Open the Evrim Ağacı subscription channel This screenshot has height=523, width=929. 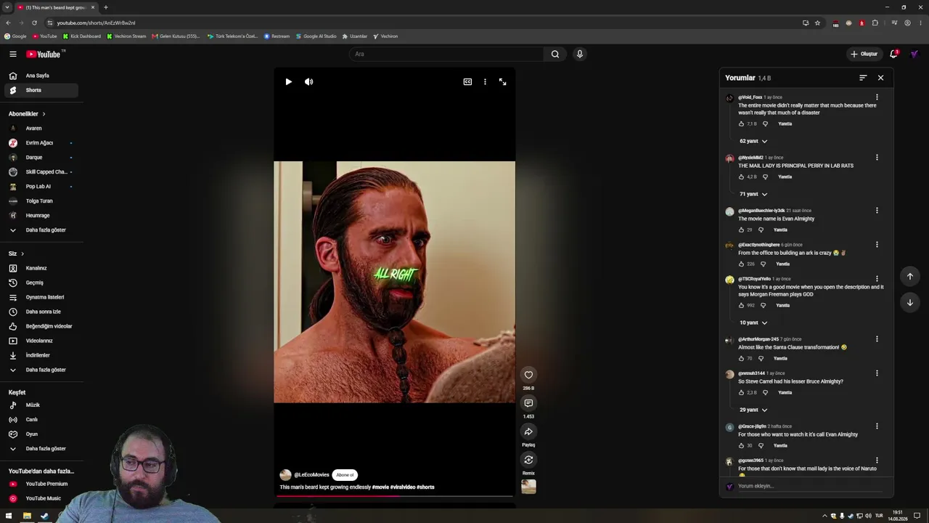[43, 143]
